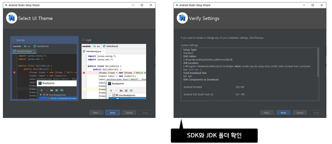
Task: Click the plus icon in Light Breakpoints preview
Action: (x=111, y=90)
